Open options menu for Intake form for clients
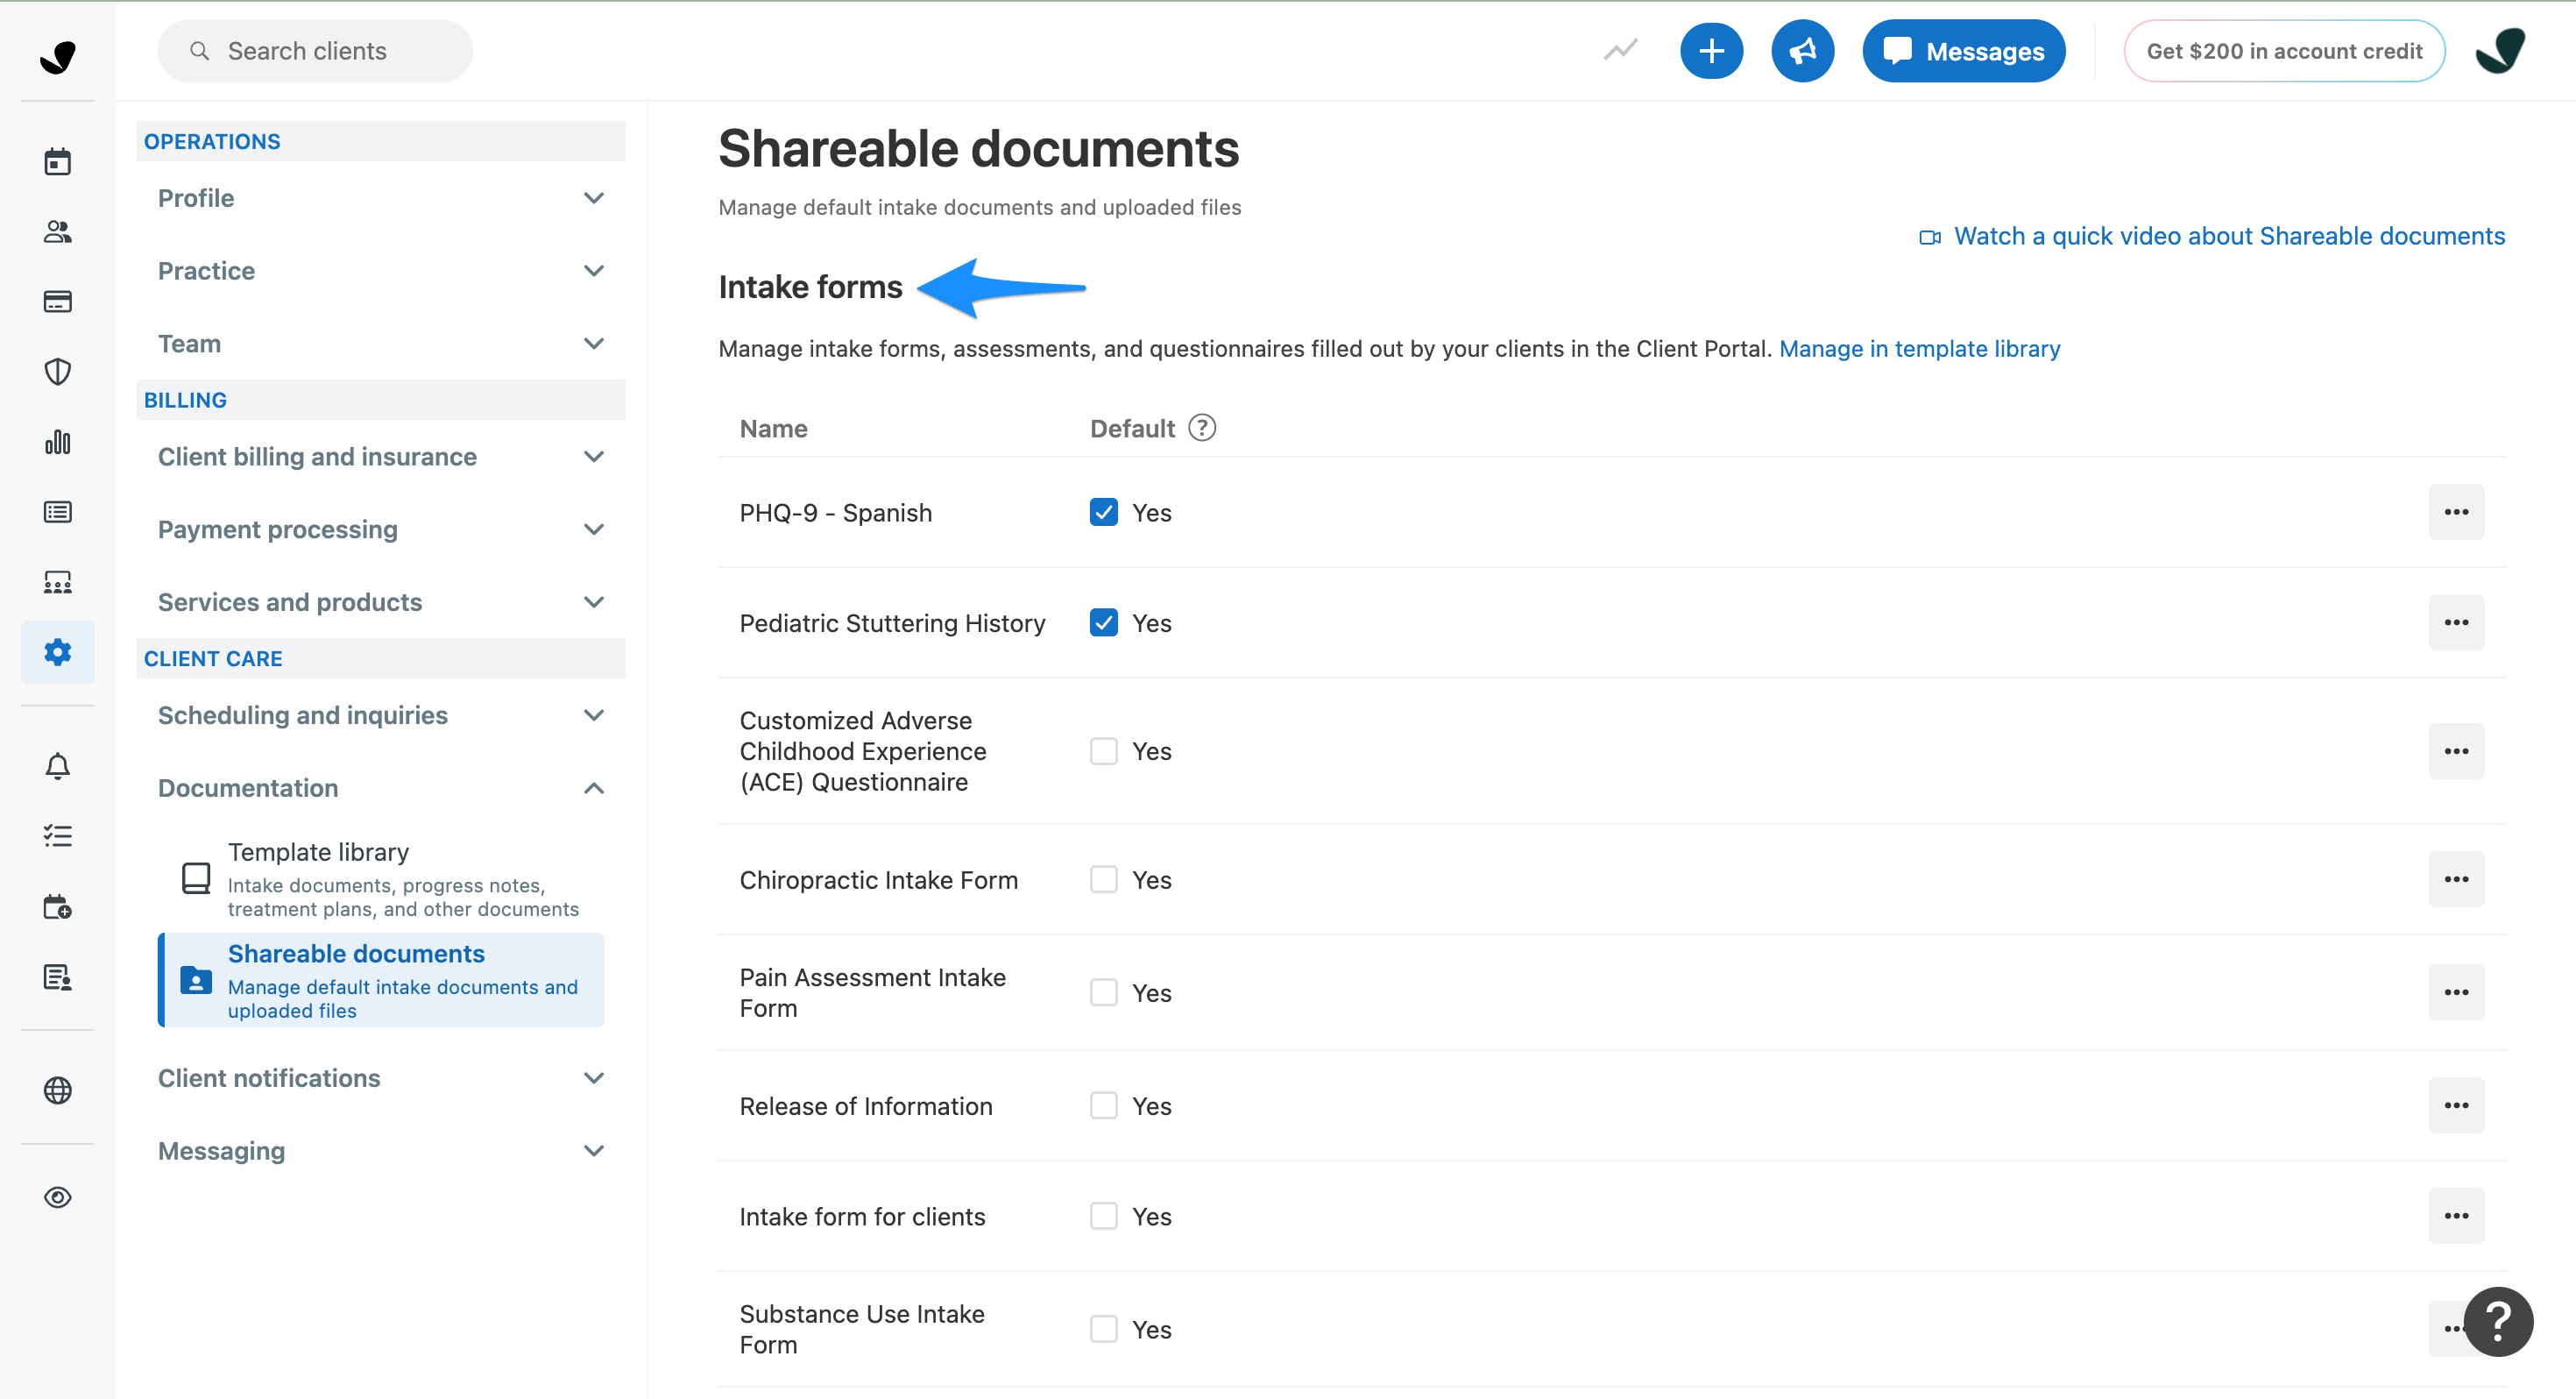This screenshot has height=1399, width=2576. (2456, 1216)
